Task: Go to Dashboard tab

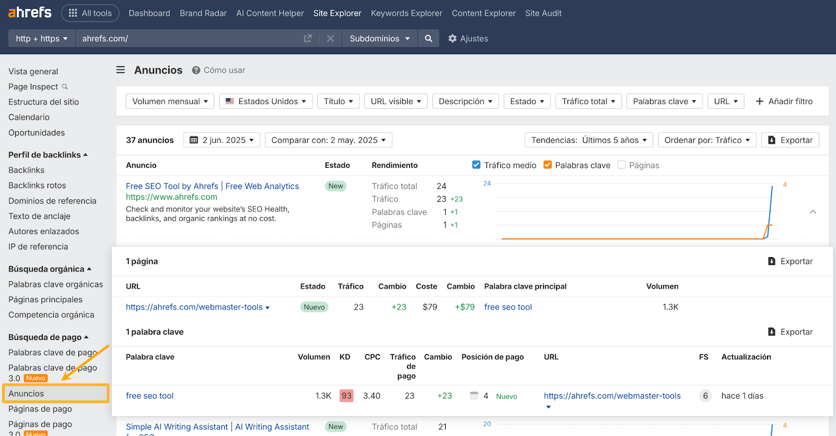Action: (149, 13)
